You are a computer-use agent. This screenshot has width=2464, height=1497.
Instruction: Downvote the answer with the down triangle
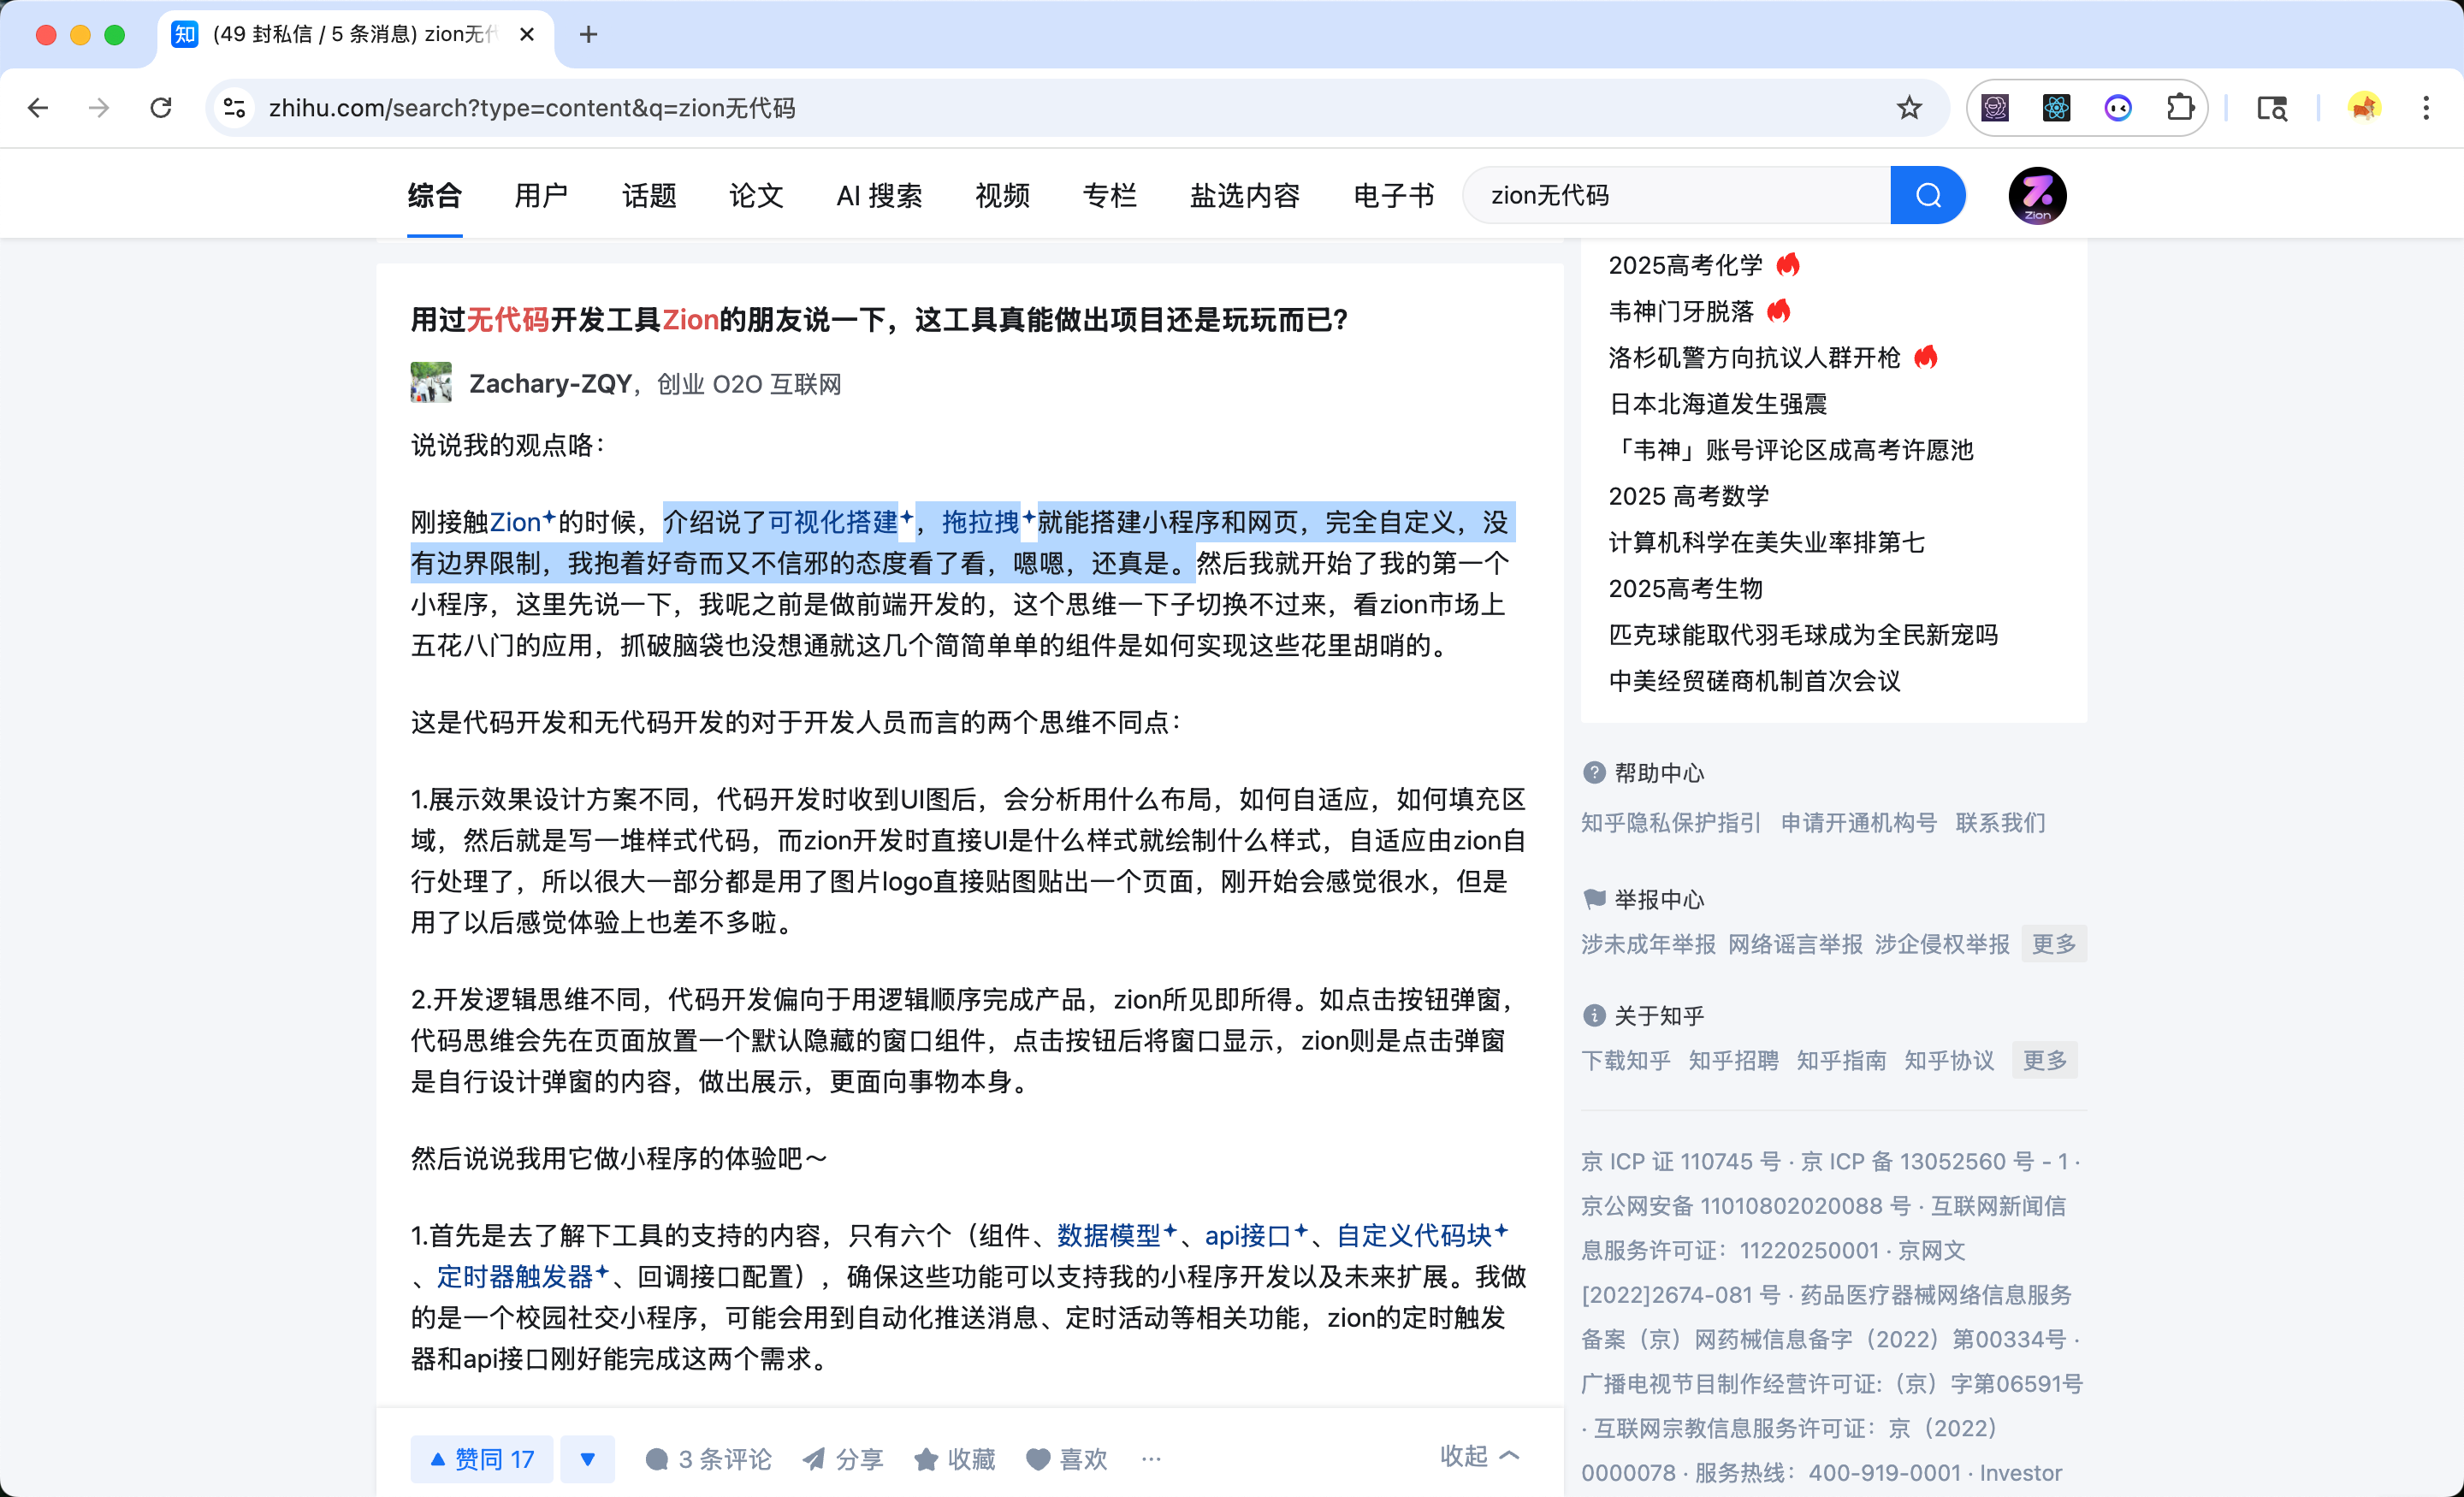(x=588, y=1459)
